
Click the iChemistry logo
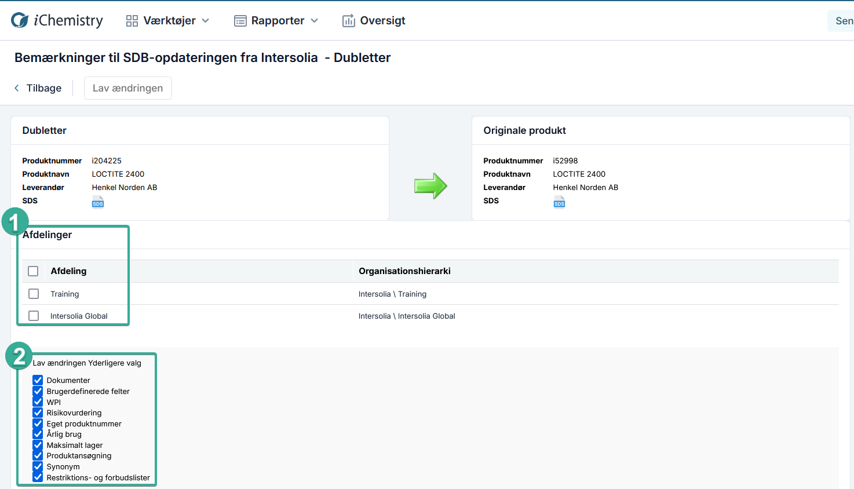[x=57, y=20]
